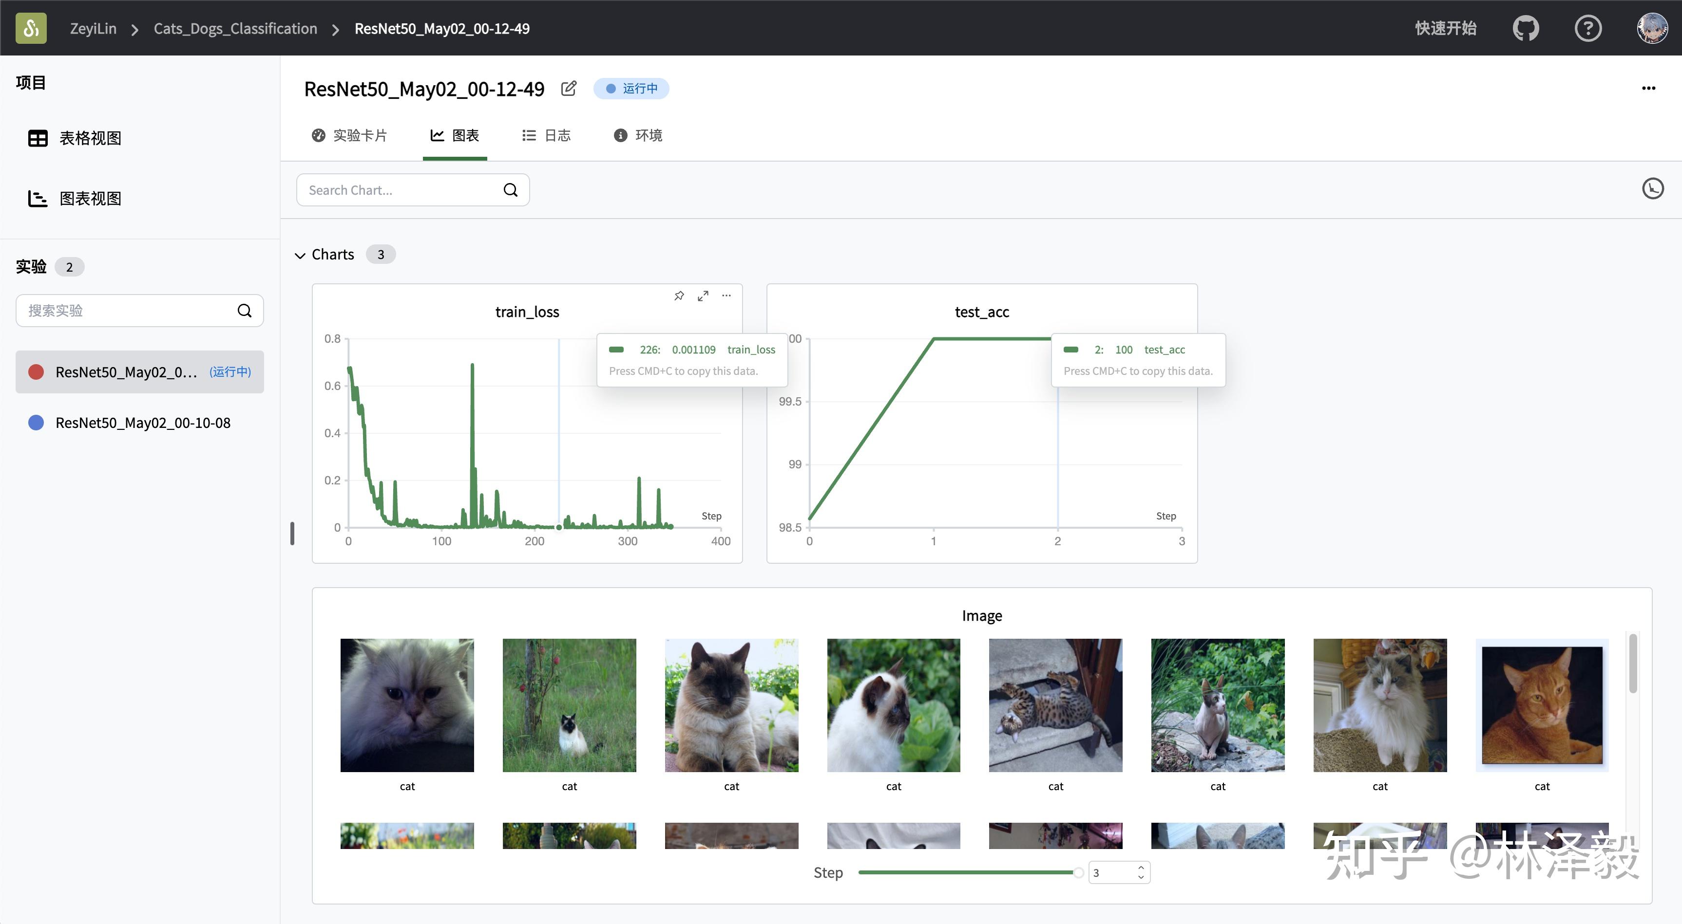Click the clock icon at right

point(1653,189)
